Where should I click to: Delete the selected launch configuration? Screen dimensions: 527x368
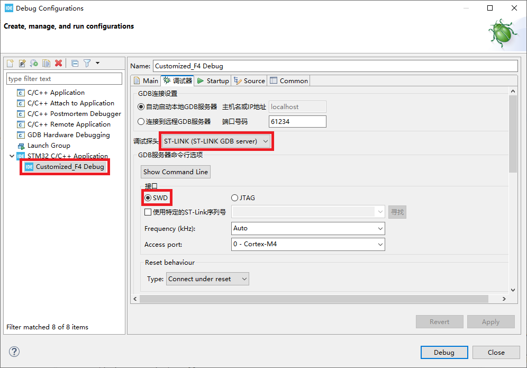[59, 63]
